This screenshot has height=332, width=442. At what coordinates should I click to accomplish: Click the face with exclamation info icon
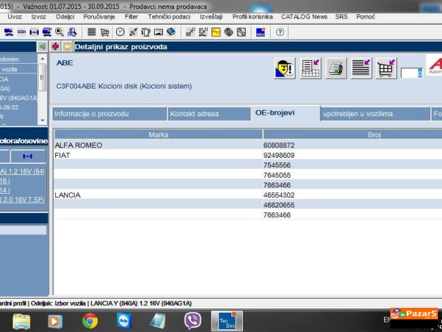285,68
